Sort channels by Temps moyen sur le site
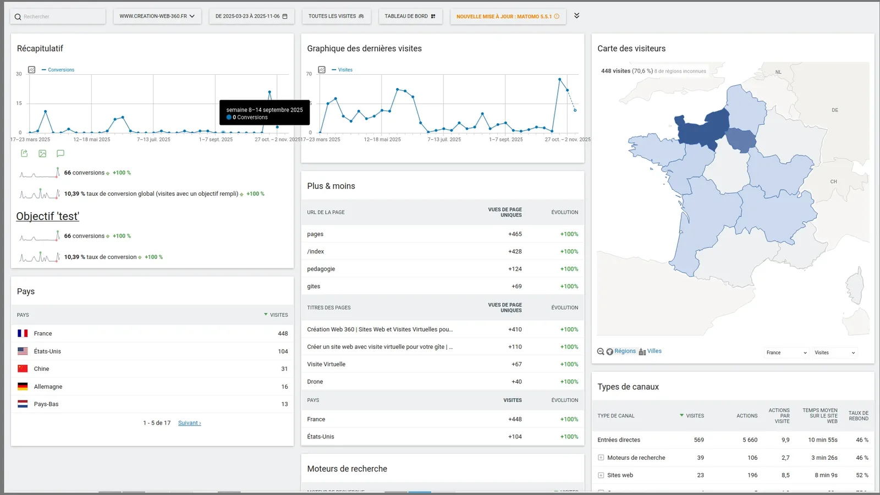This screenshot has height=495, width=880. click(x=820, y=416)
